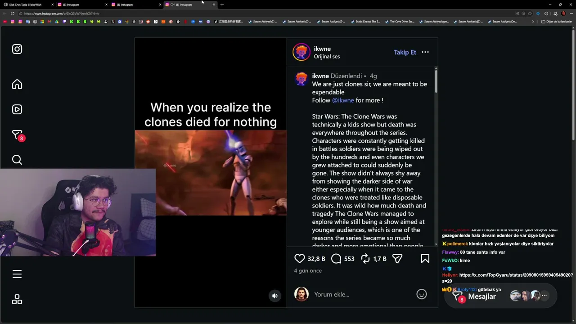This screenshot has height=324, width=576.
Task: Select the active Instagram tab playing audio
Action: point(190,4)
